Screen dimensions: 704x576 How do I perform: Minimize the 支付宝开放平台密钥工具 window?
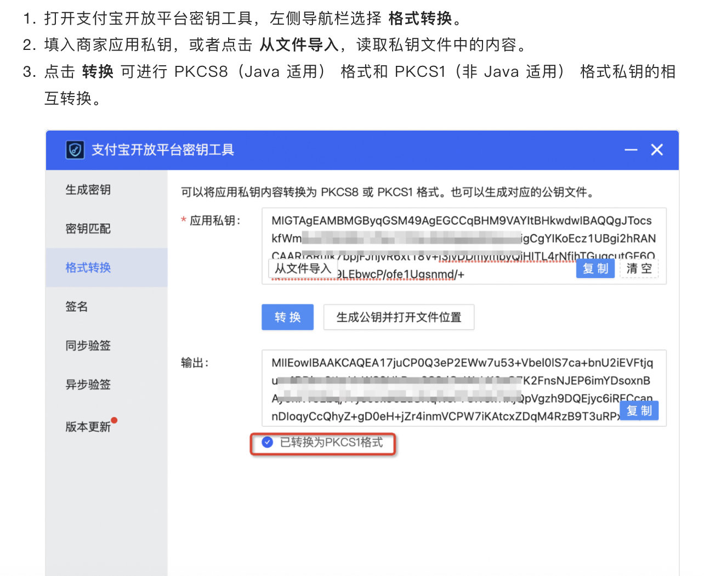631,150
